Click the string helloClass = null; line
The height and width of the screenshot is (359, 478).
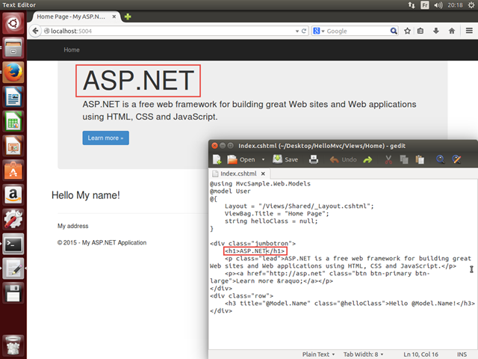[271, 221]
